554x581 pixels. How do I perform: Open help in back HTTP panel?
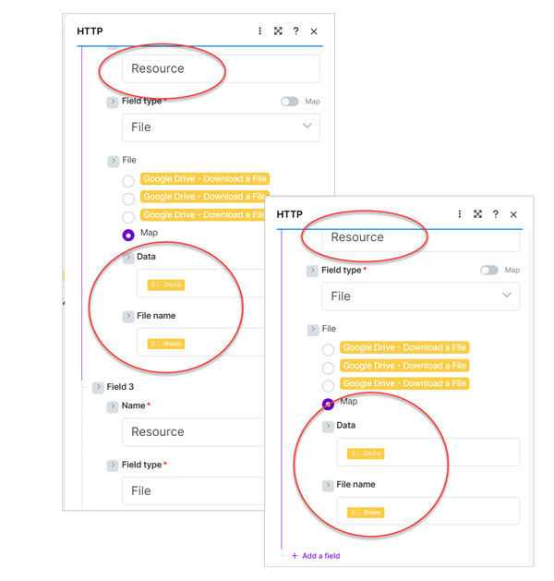point(295,31)
